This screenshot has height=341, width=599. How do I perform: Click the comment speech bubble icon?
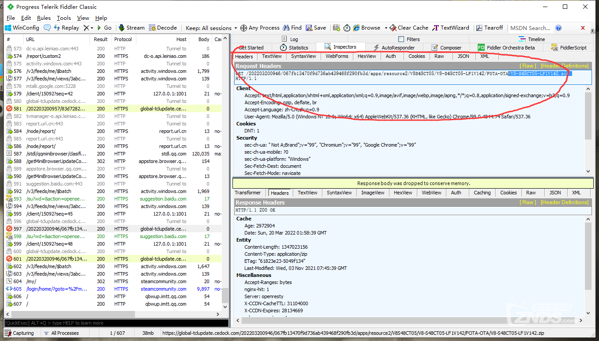47,27
